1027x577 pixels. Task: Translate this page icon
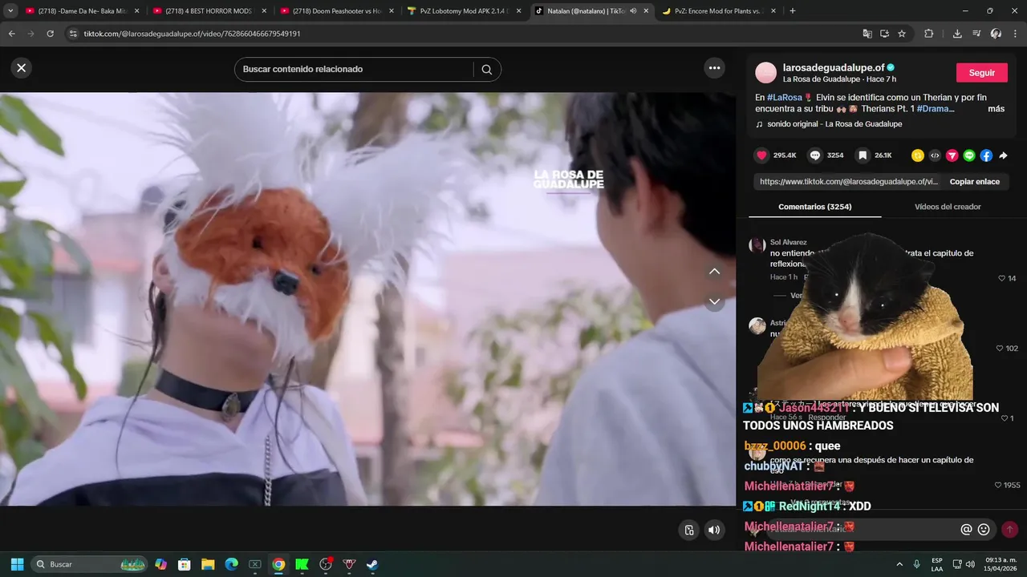(x=867, y=34)
